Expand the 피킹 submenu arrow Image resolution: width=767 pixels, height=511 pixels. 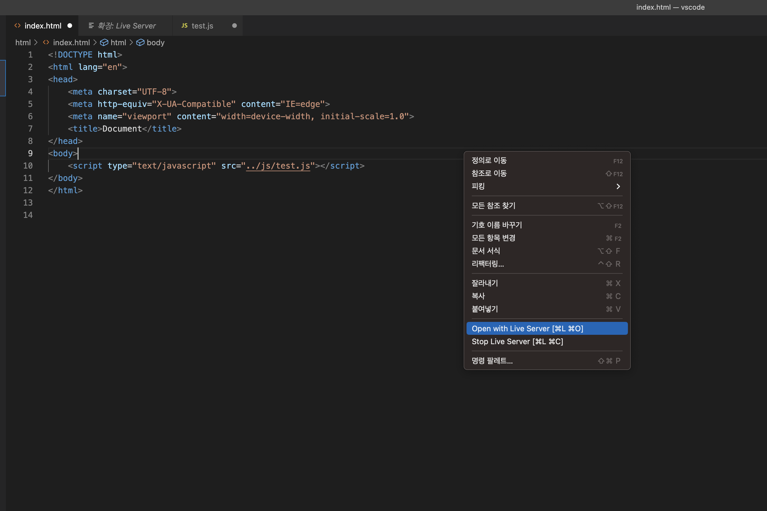click(618, 186)
